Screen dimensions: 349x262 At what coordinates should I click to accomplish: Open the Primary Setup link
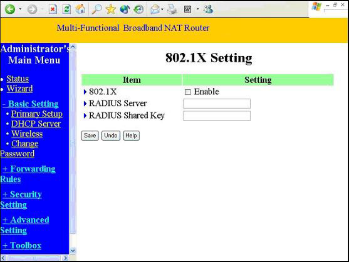(37, 114)
